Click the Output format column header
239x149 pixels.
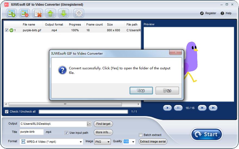pyautogui.click(x=54, y=24)
